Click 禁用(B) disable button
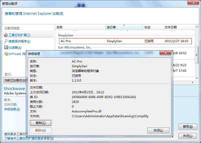The image size is (201, 143). (188, 127)
